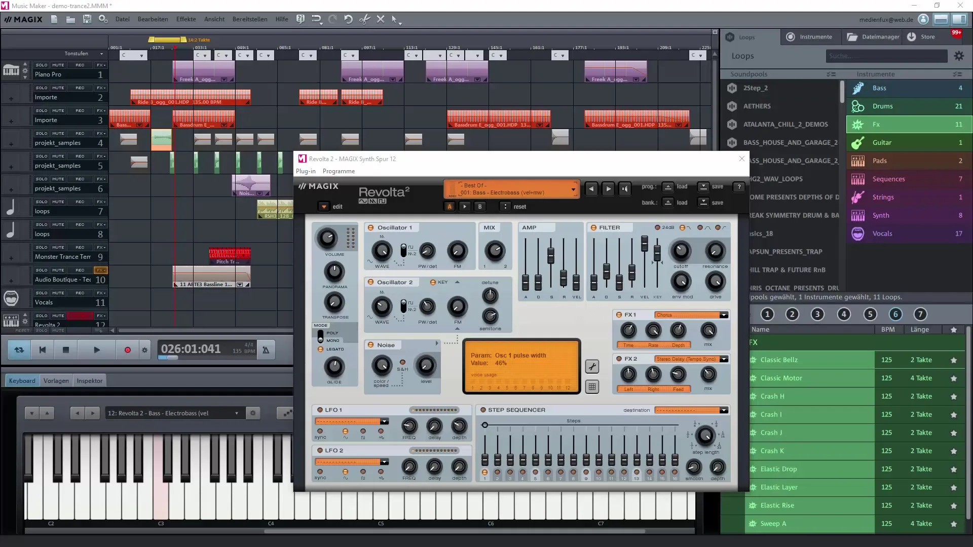
Task: Select the scissors cut tool
Action: [364, 19]
